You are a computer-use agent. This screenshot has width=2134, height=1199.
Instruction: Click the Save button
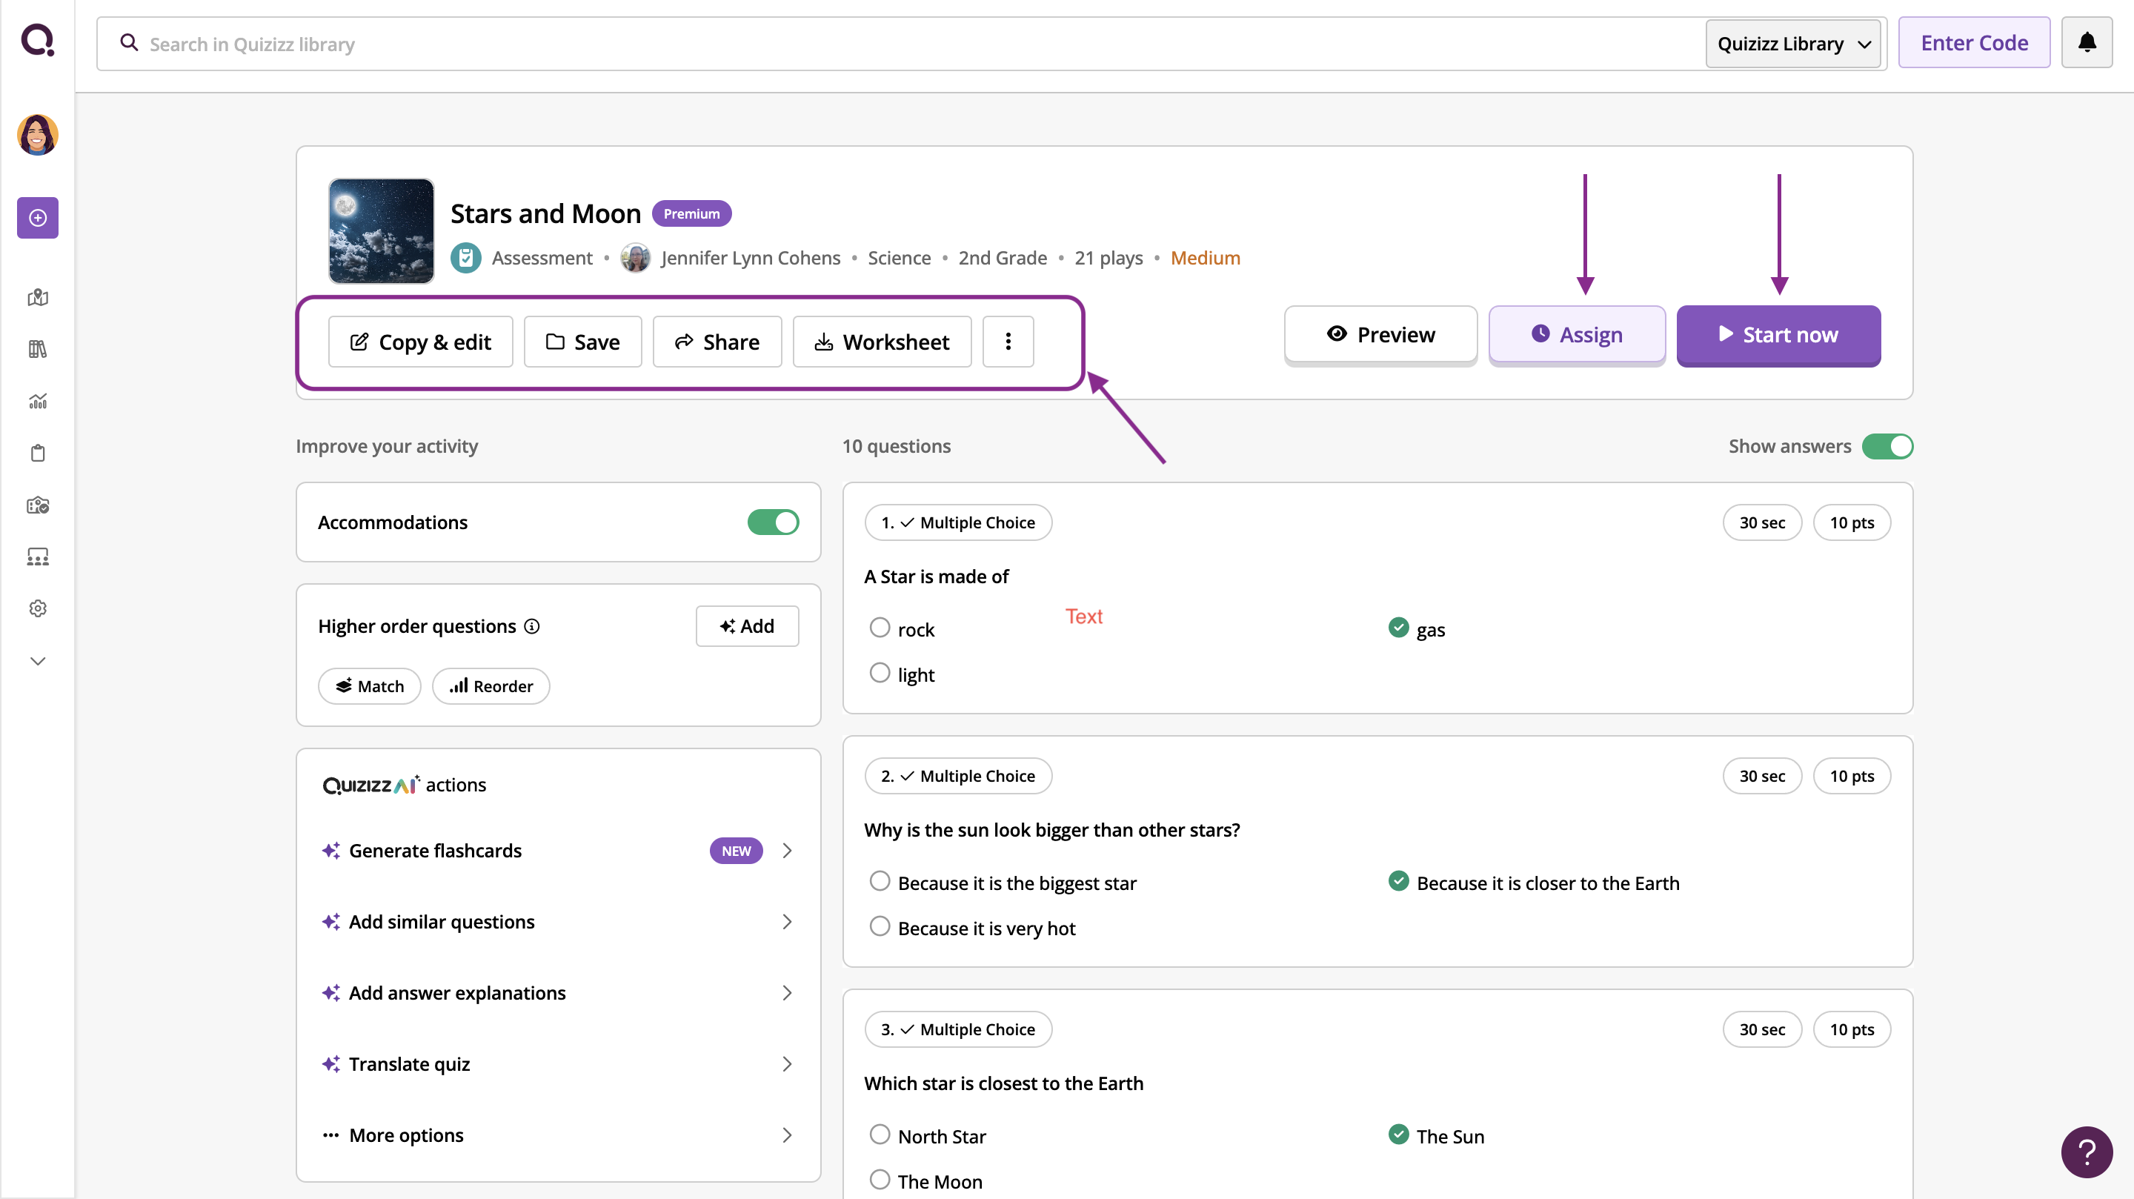pyautogui.click(x=582, y=342)
